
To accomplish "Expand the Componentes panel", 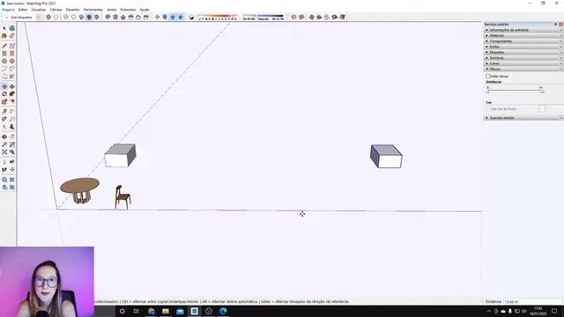I will pos(523,41).
